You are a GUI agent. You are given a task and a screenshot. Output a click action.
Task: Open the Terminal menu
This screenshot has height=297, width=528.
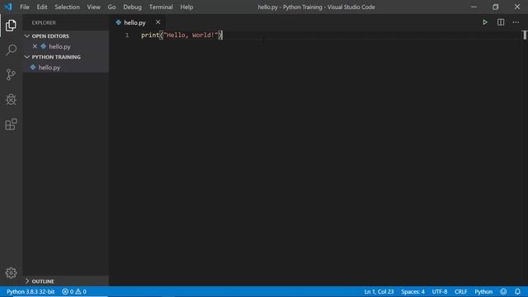point(161,7)
